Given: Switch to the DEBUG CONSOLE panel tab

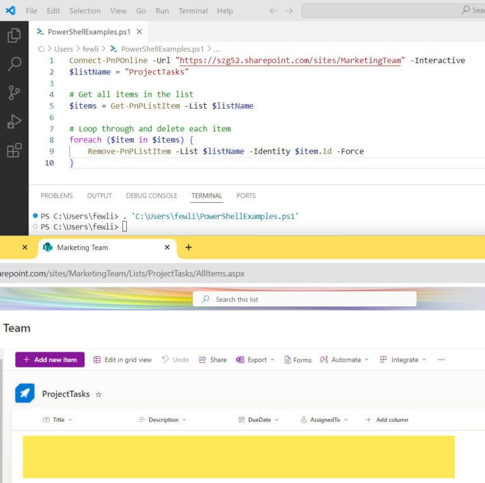Looking at the screenshot, I should [152, 196].
